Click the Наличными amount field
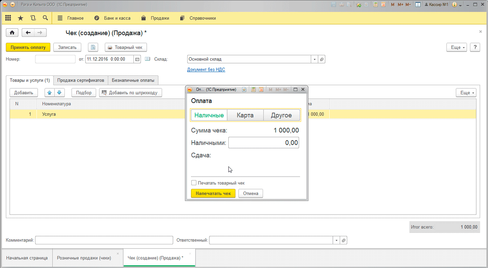 (263, 143)
